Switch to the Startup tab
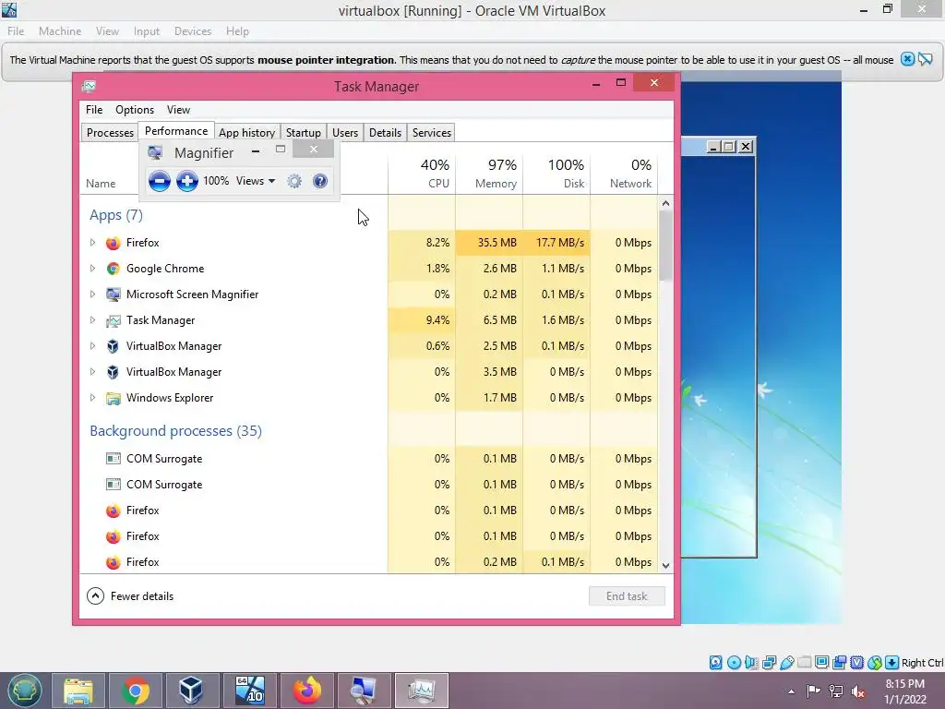This screenshot has width=945, height=709. (x=303, y=133)
